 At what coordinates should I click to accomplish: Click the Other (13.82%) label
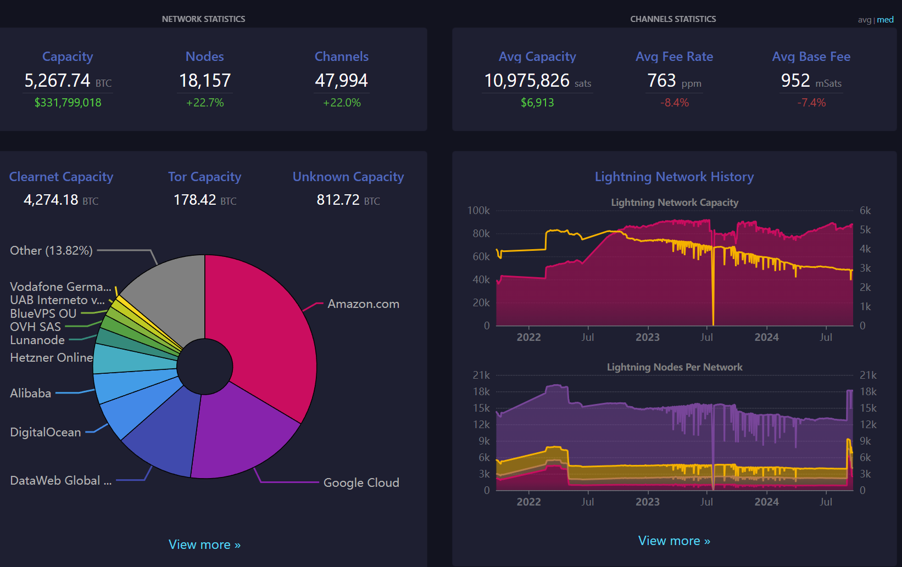51,251
